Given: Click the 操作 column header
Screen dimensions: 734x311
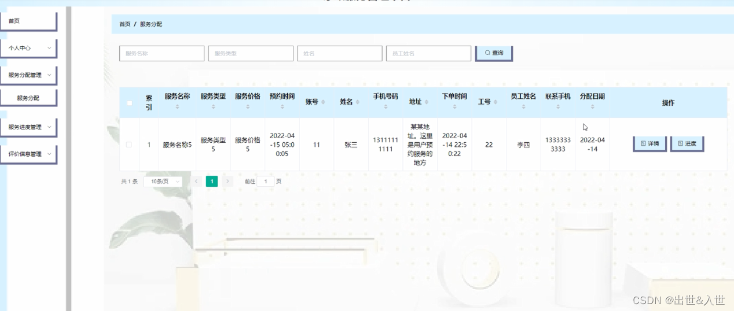Looking at the screenshot, I should click(668, 103).
